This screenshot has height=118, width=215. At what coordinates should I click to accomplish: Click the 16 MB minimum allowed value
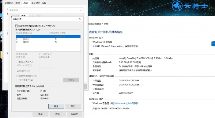43,91
